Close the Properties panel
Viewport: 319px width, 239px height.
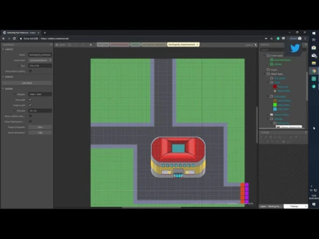coord(51,44)
